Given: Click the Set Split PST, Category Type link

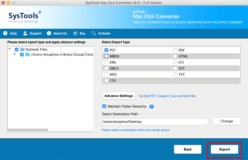Looking at the screenshot, I should click(x=167, y=96).
